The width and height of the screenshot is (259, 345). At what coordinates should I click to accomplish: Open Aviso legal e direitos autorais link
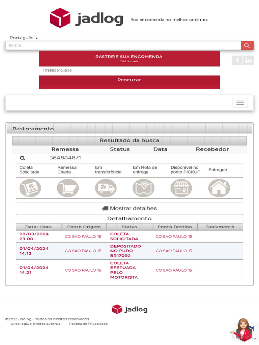(35, 324)
